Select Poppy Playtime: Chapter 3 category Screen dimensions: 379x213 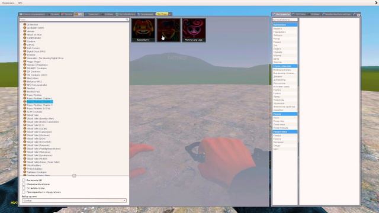click(x=40, y=105)
